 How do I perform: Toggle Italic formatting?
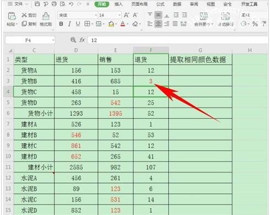tap(69, 24)
